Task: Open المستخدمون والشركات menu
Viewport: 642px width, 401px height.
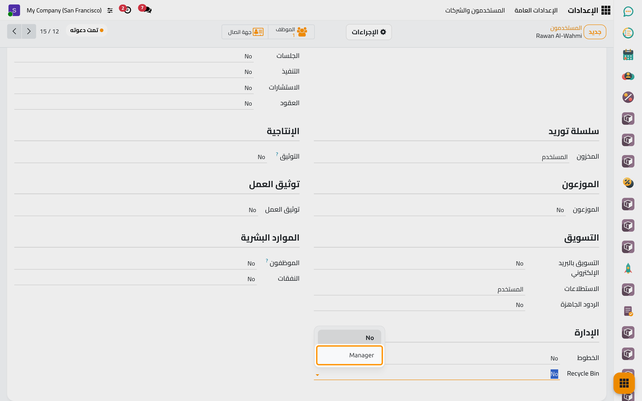Action: (475, 10)
